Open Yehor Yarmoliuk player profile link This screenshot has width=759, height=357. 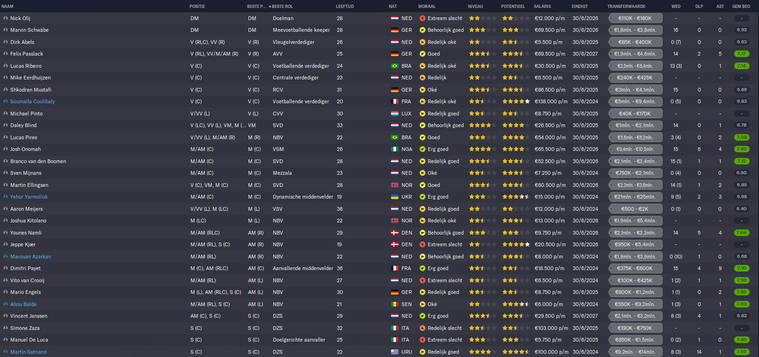pos(29,197)
